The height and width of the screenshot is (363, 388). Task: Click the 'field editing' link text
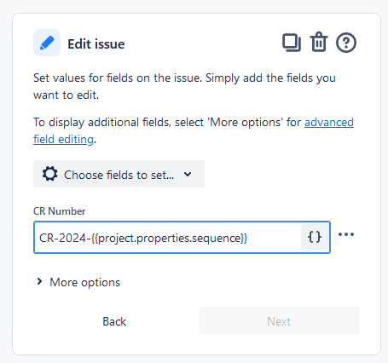coord(63,140)
